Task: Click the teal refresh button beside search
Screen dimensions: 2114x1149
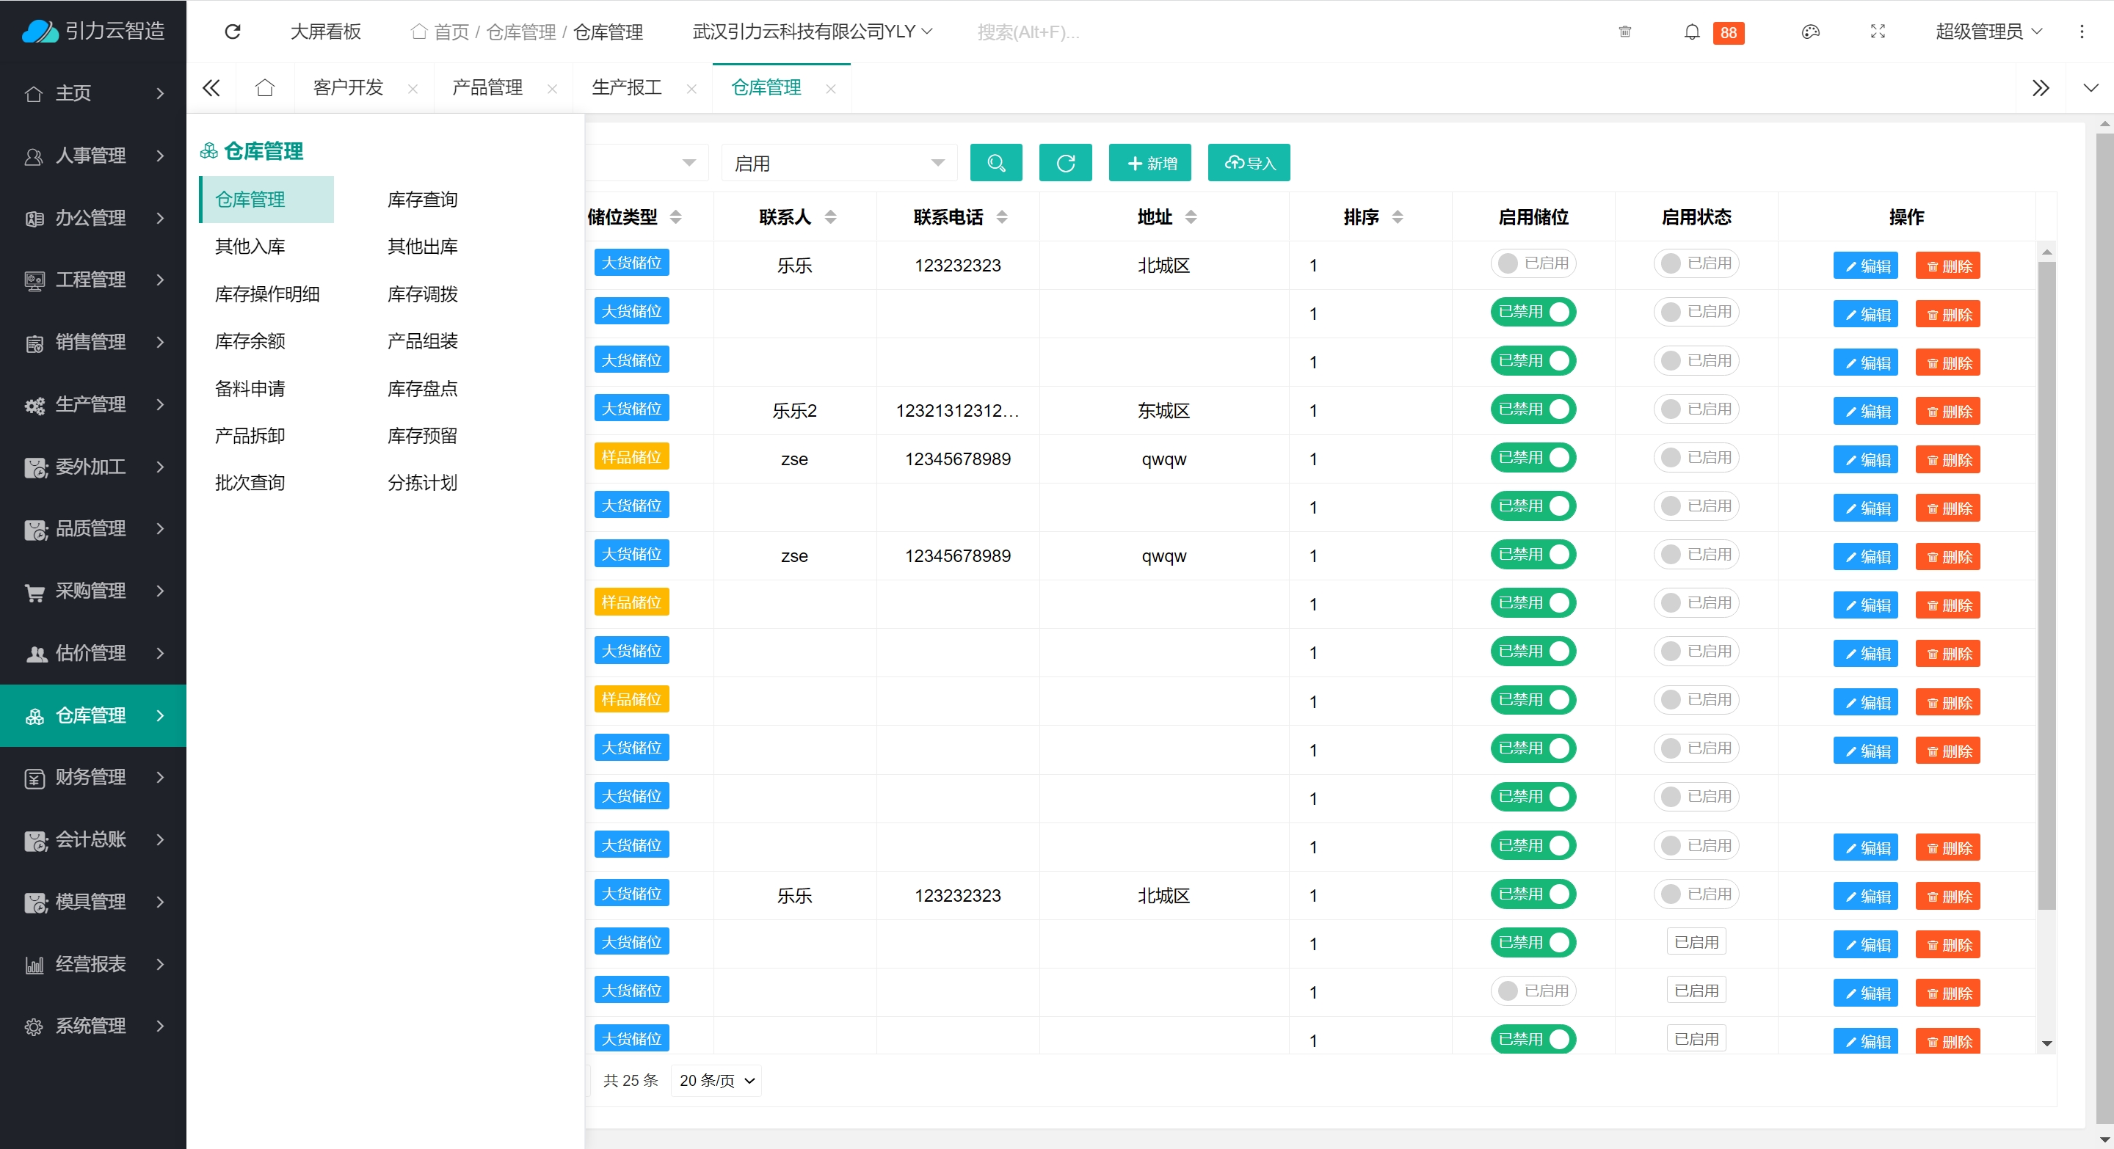Action: pos(1064,162)
